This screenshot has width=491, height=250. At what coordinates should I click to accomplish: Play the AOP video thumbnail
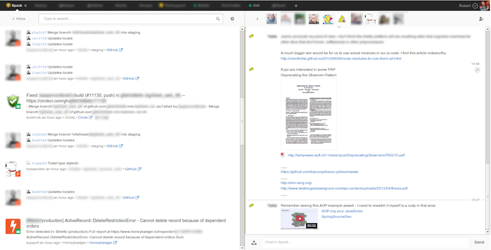point(299,219)
